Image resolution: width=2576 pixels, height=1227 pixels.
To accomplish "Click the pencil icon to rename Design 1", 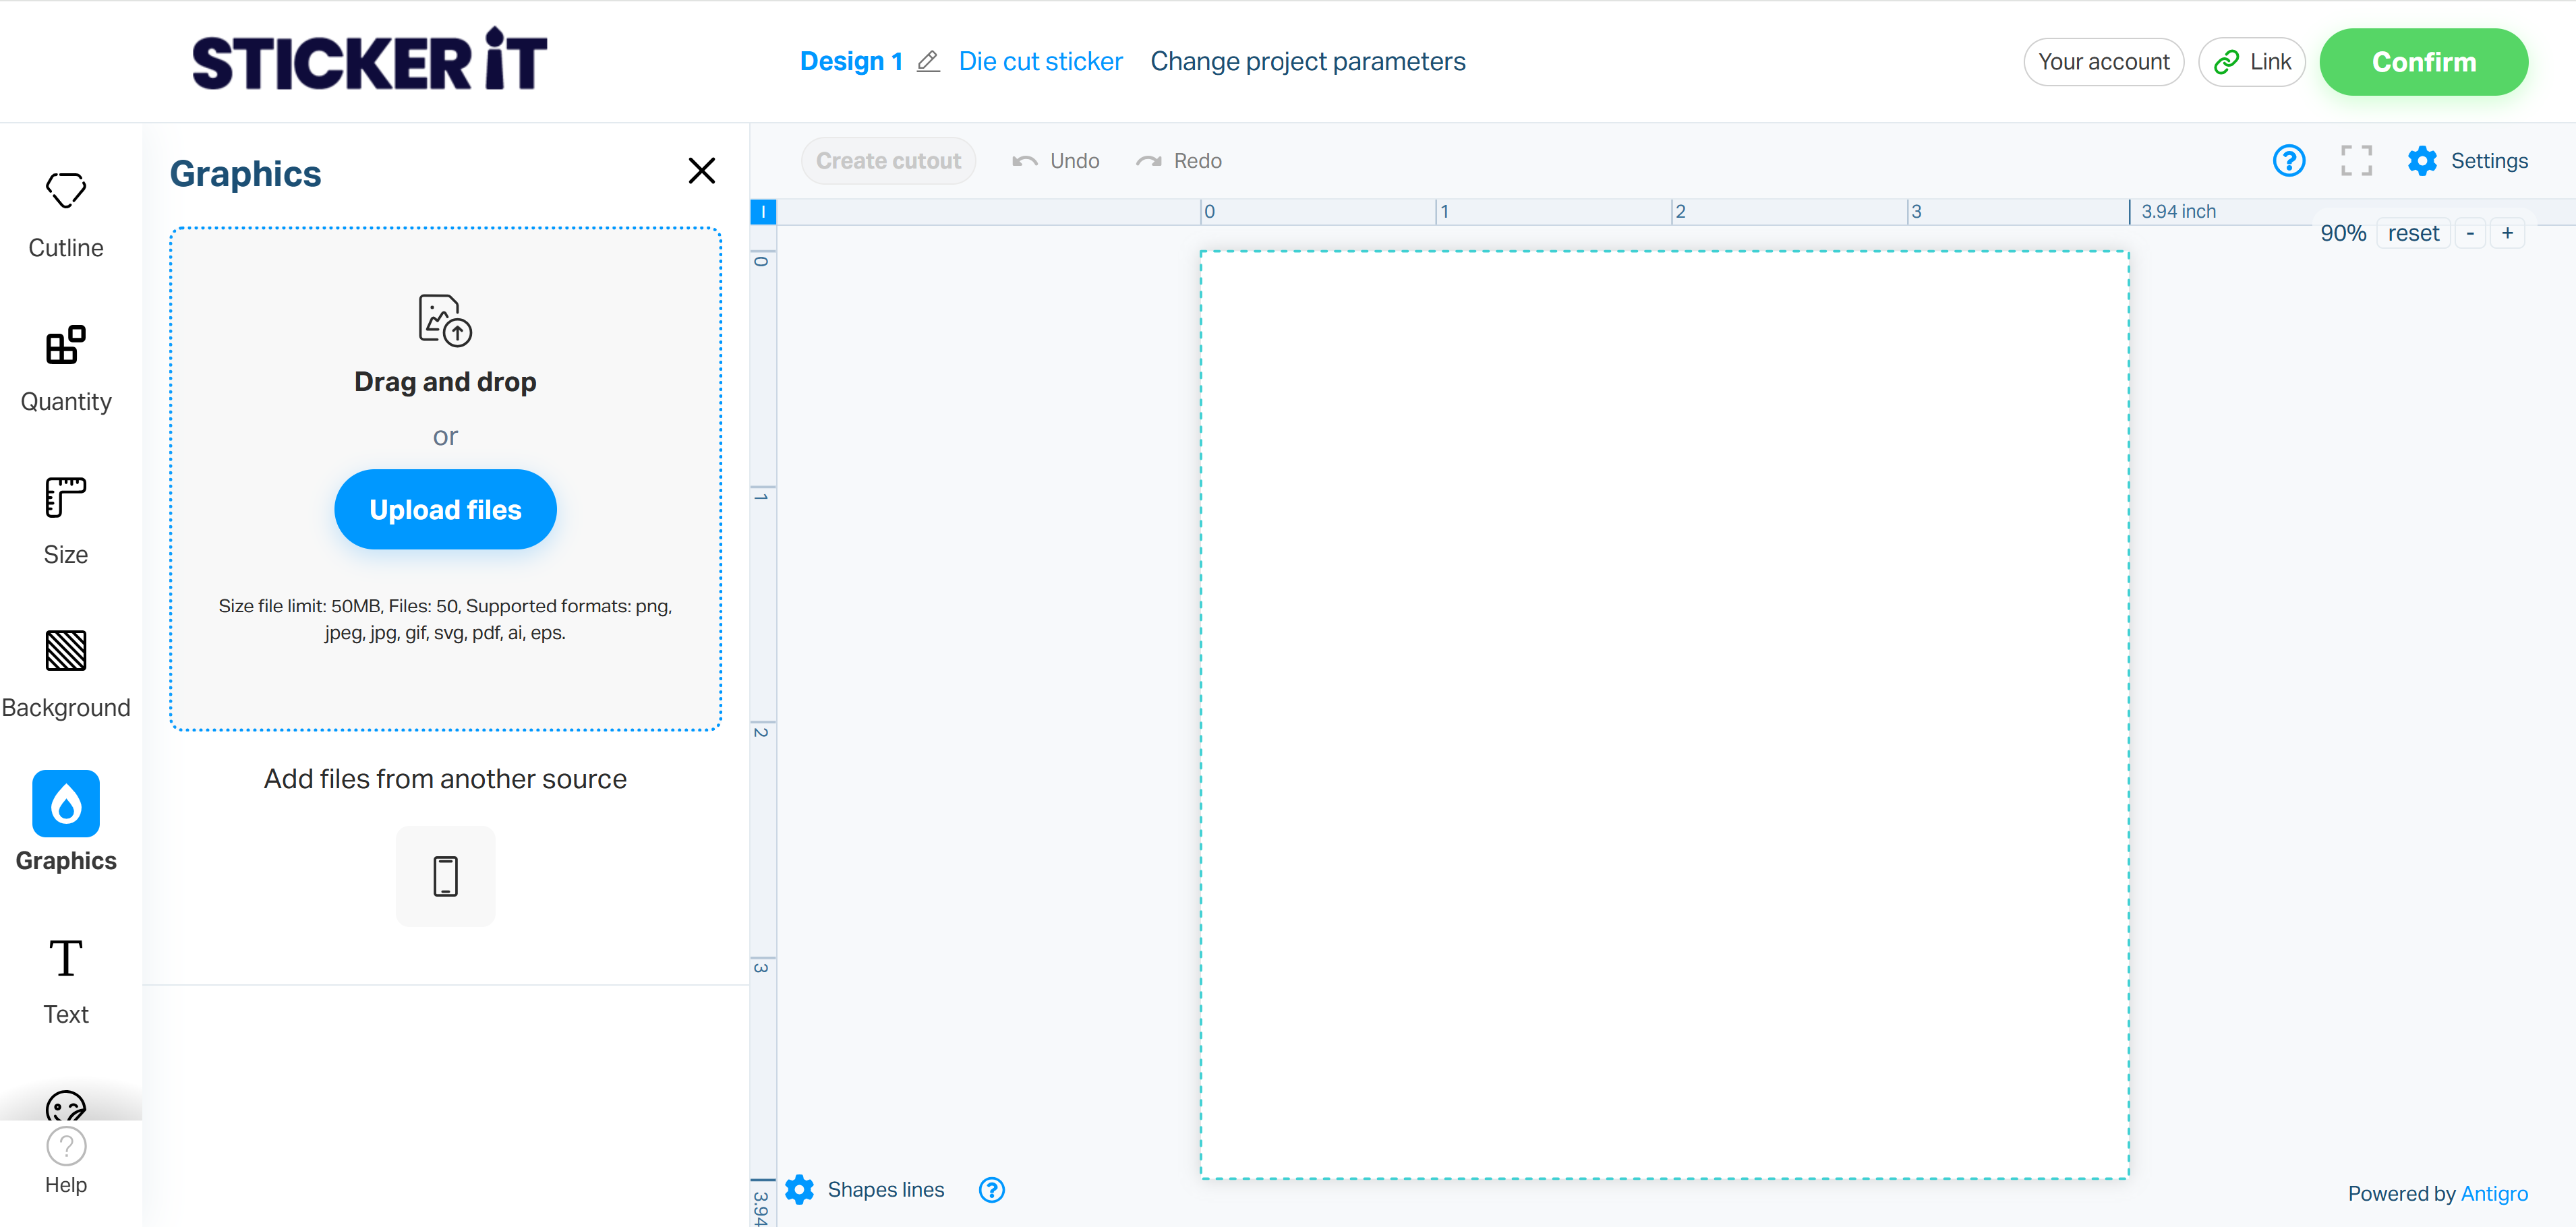I will pyautogui.click(x=928, y=62).
